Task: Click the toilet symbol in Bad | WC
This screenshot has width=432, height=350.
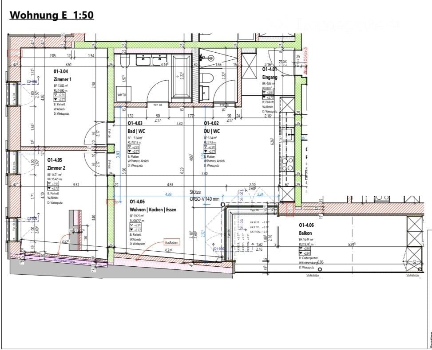Action: (124, 61)
